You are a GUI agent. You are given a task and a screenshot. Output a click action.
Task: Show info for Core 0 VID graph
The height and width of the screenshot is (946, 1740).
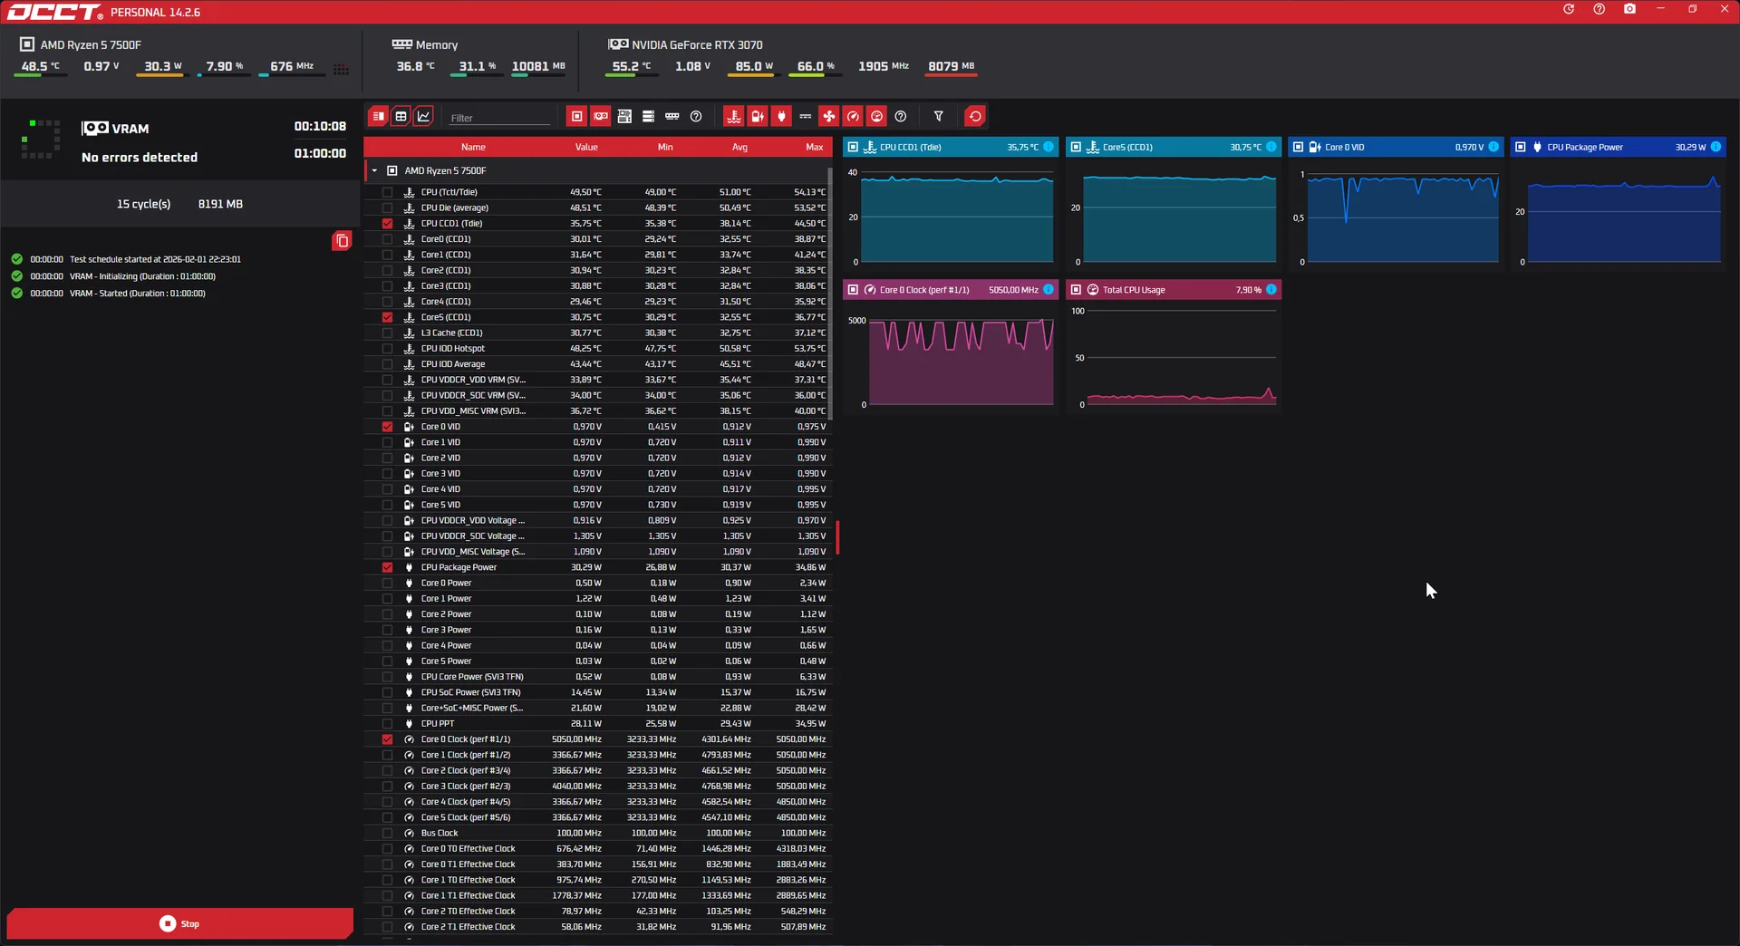(1493, 147)
